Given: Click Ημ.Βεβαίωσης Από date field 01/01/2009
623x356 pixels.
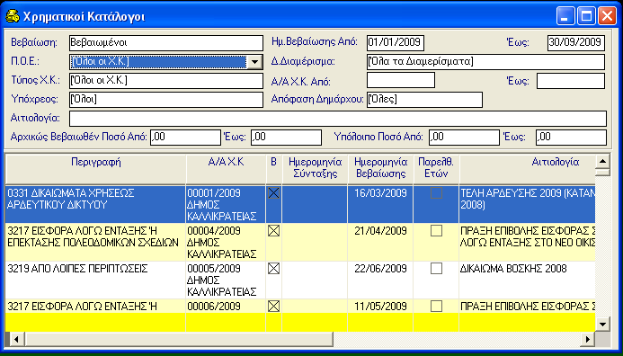Looking at the screenshot, I should click(396, 43).
